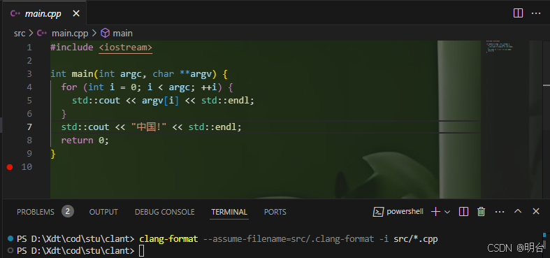Open editor More Actions ellipsis menu
Screen dimensions: 550x258
point(535,13)
